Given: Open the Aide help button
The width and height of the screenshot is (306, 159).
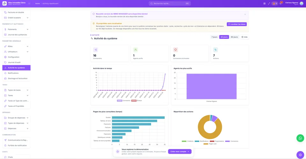Looking at the screenshot, I should 244,37.
